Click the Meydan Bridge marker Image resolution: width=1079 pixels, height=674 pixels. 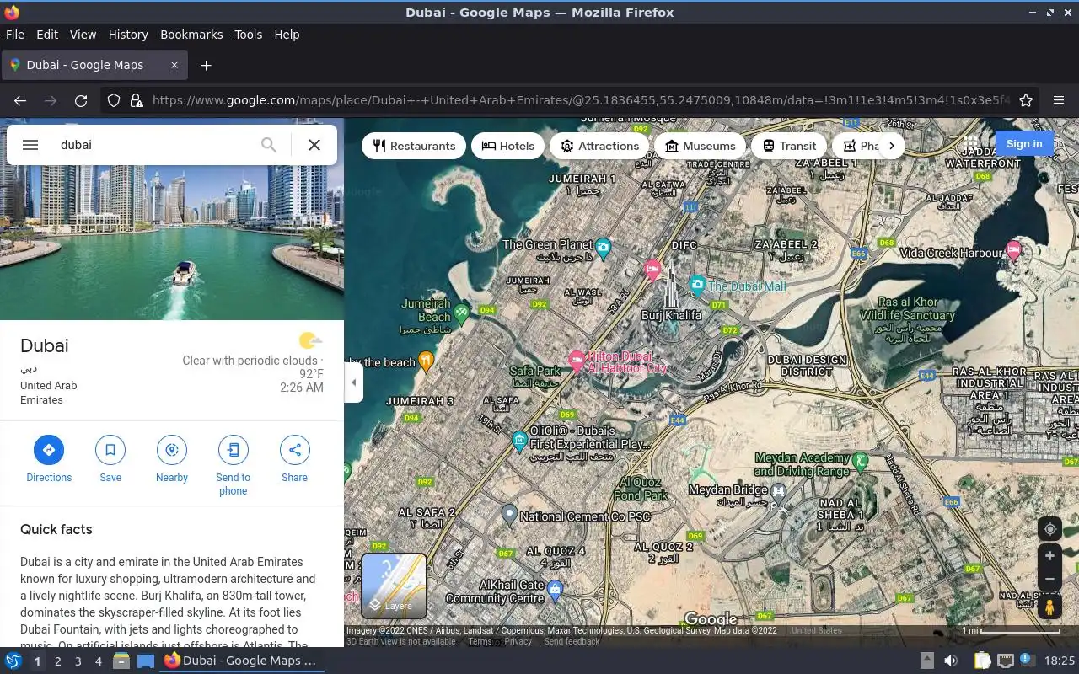coord(780,490)
